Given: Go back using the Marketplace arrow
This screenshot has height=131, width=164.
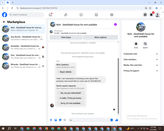Looking at the screenshot, I should click(4, 22).
